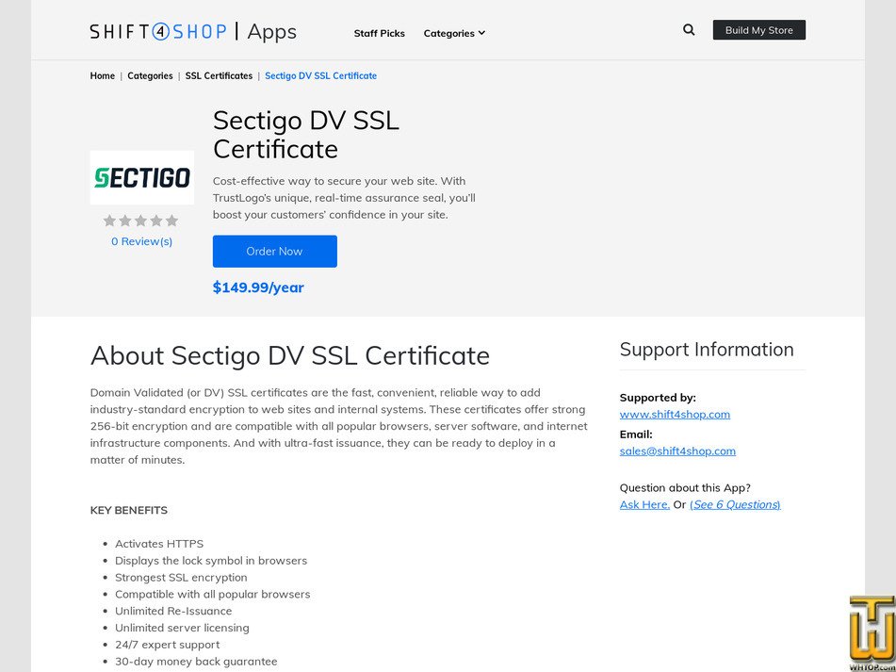The height and width of the screenshot is (672, 896).
Task: Click the fifth rating star
Action: click(x=171, y=221)
